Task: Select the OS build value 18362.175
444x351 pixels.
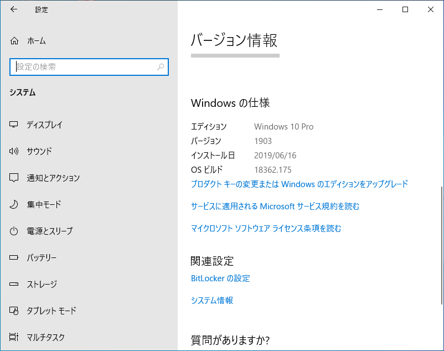Action: 273,170
